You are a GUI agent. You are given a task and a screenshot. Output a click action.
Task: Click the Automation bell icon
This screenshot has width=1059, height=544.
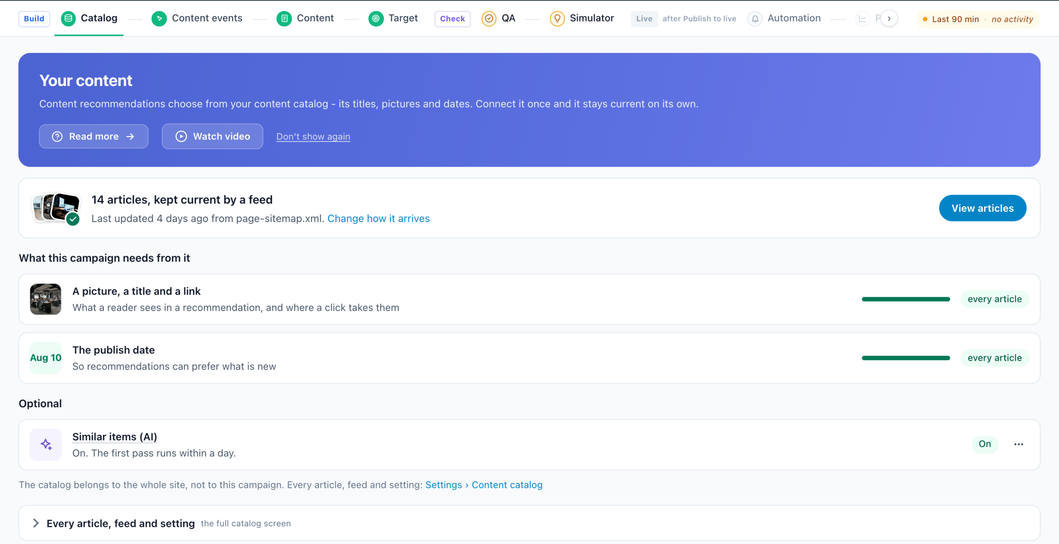pos(755,19)
